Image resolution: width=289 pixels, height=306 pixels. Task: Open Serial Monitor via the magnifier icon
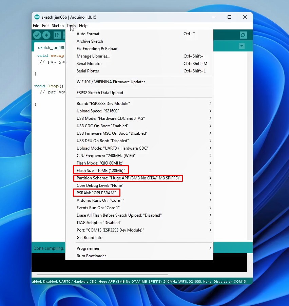tap(243, 35)
